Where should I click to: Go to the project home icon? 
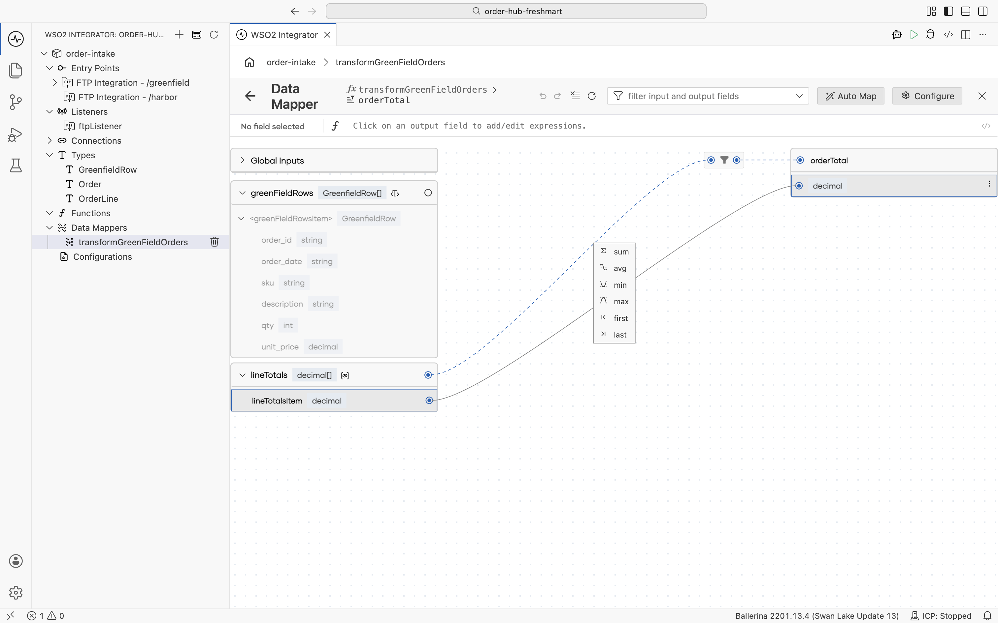[x=249, y=62]
